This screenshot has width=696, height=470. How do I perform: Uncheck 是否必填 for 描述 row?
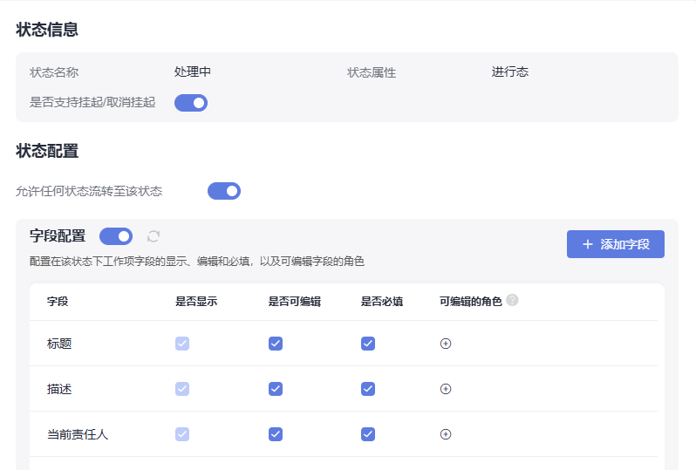point(368,389)
